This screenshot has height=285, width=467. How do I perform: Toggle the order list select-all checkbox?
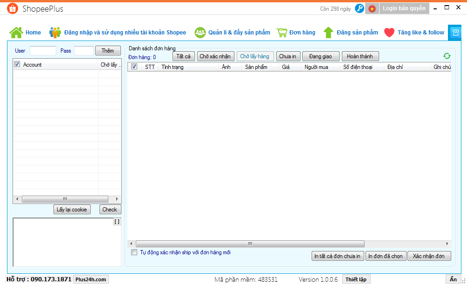click(134, 67)
